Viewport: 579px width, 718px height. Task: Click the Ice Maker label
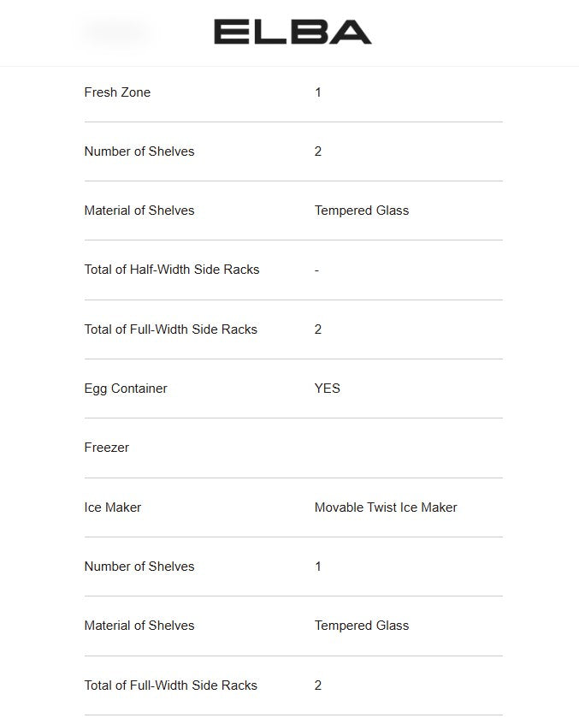pyautogui.click(x=113, y=507)
